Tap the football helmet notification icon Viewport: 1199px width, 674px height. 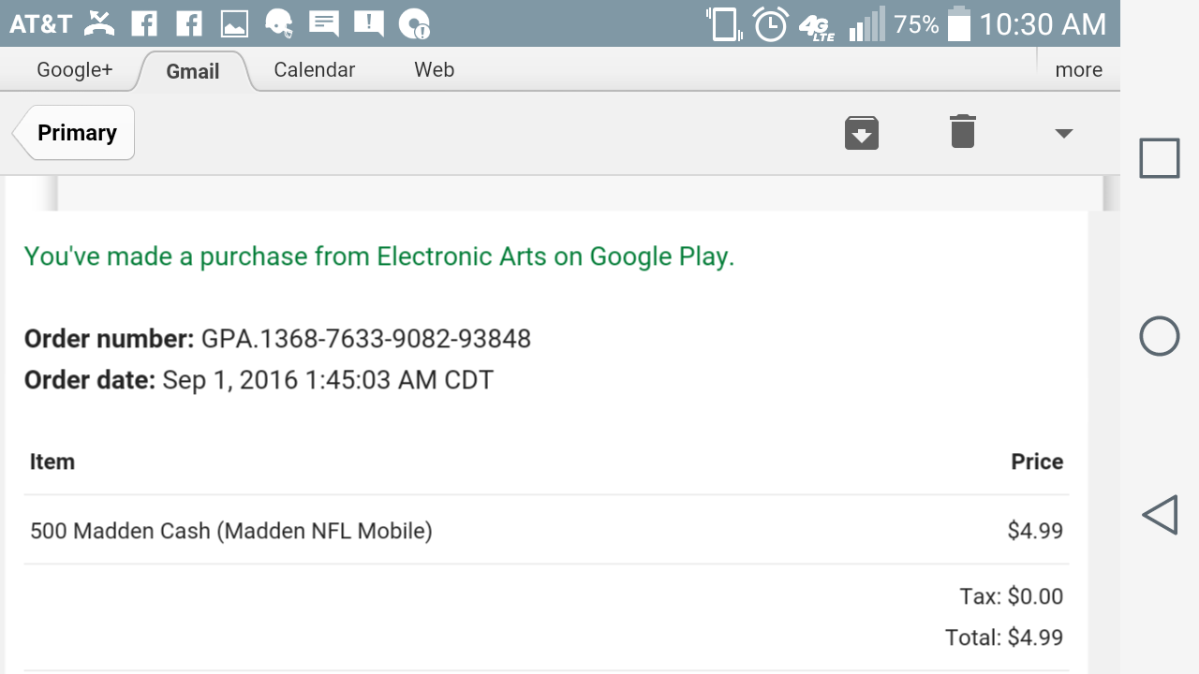pyautogui.click(x=279, y=23)
